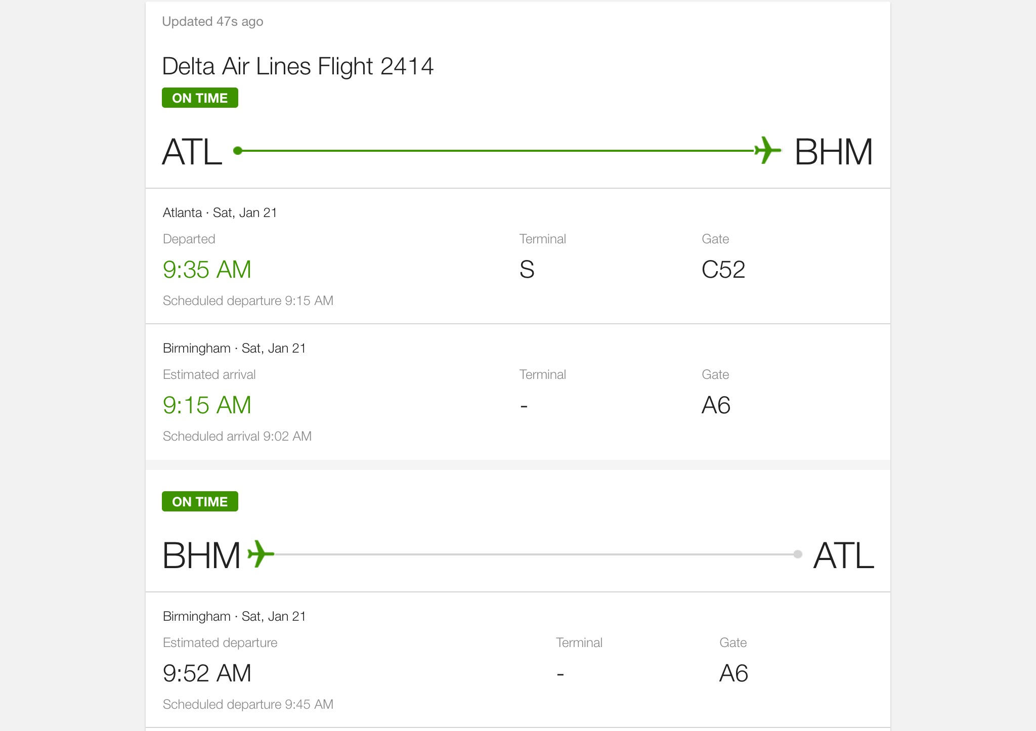Click gate A6 in the Birmingham arrival section
Screen dimensions: 1036x731
716,405
